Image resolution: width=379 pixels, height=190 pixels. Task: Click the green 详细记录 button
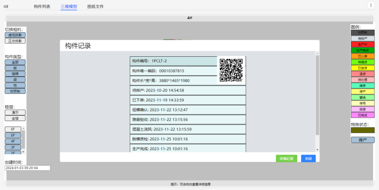coord(286,159)
